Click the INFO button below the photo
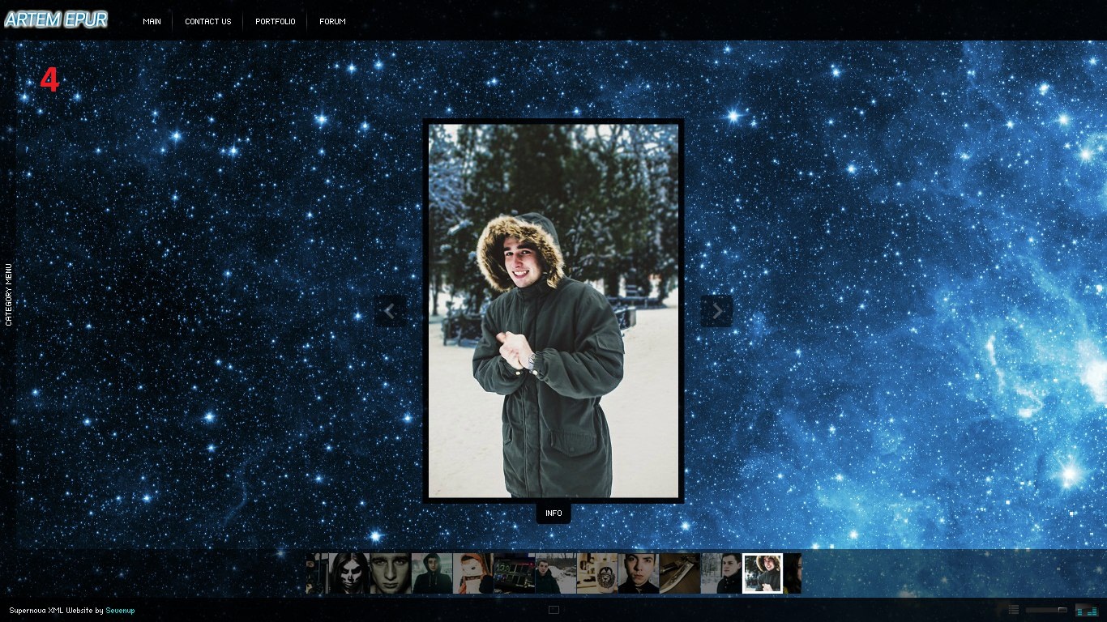This screenshot has width=1107, height=622. pyautogui.click(x=553, y=513)
